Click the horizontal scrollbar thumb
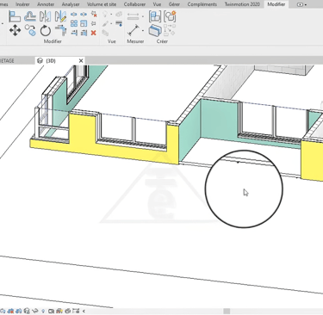The height and width of the screenshot is (315, 323). (227, 311)
